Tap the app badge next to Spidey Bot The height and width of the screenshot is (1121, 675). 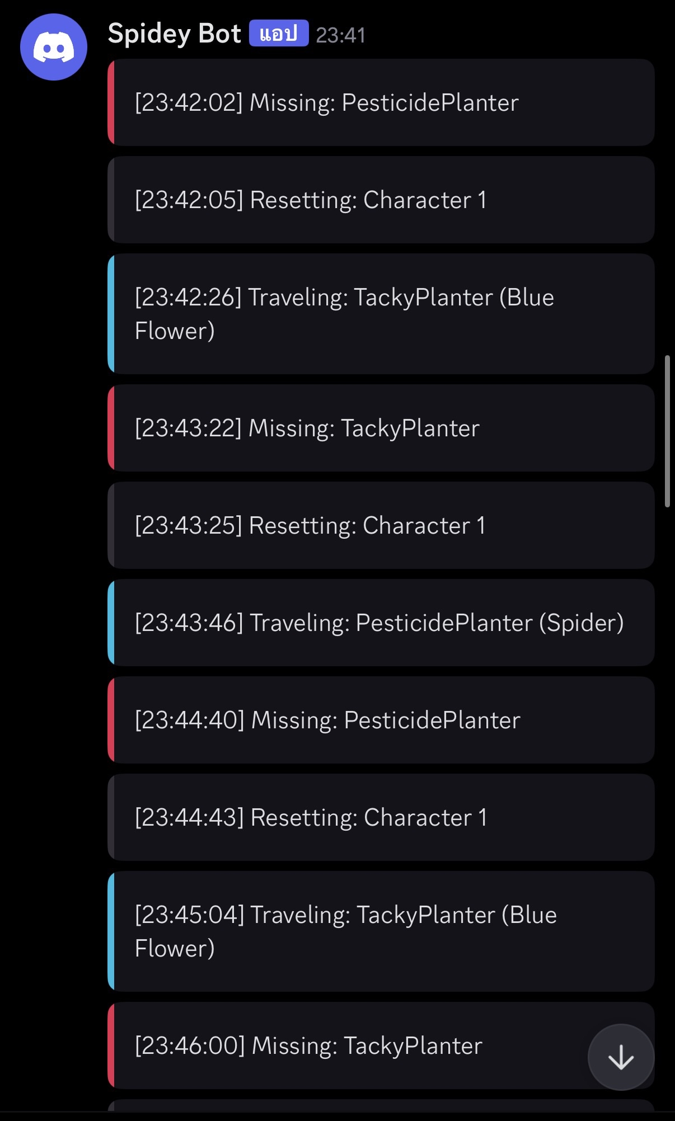[279, 34]
